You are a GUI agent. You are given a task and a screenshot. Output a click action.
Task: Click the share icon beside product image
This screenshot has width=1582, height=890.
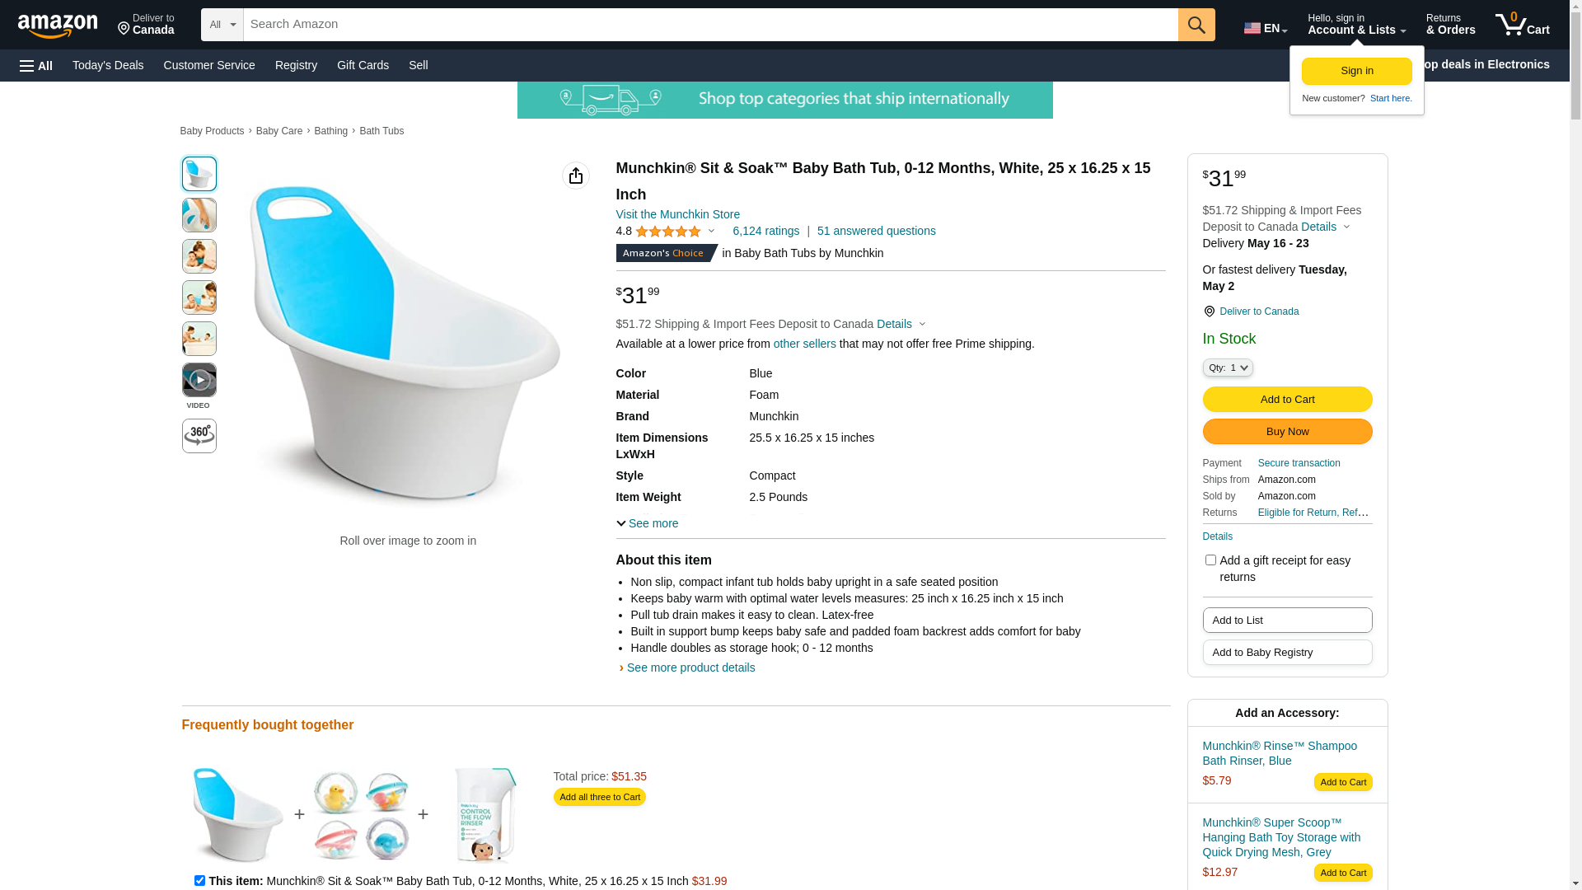pos(576,176)
